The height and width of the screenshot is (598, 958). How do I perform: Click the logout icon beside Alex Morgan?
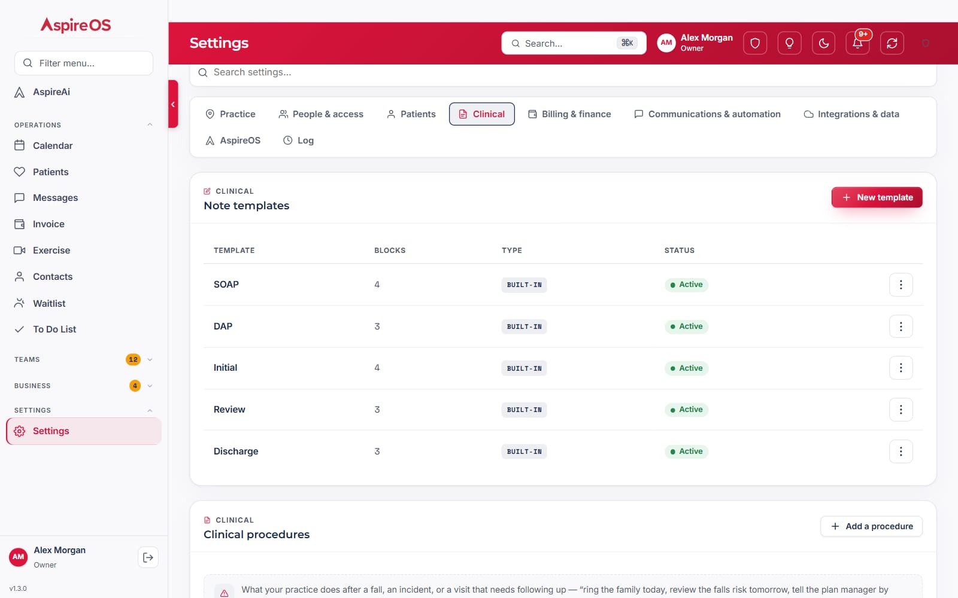[148, 557]
